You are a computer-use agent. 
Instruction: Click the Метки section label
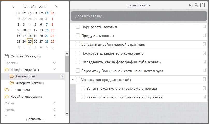click(9, 103)
